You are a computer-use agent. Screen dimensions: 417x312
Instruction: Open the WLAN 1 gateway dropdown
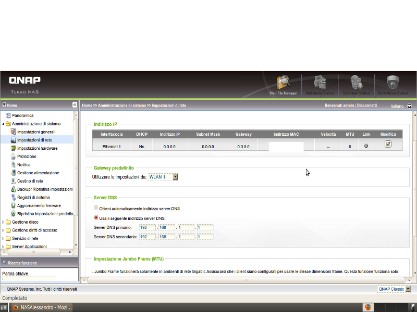pyautogui.click(x=175, y=177)
